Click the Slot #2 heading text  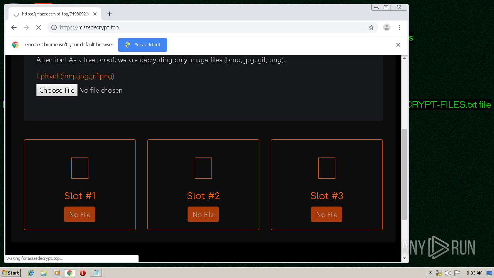tap(203, 196)
